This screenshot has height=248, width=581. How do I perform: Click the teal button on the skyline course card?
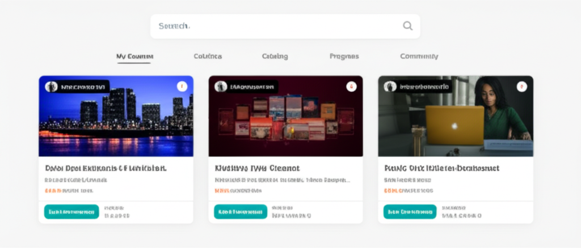point(71,212)
